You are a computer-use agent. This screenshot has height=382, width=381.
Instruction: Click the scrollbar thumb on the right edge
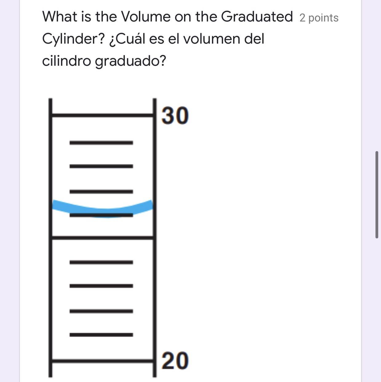pos(377,195)
